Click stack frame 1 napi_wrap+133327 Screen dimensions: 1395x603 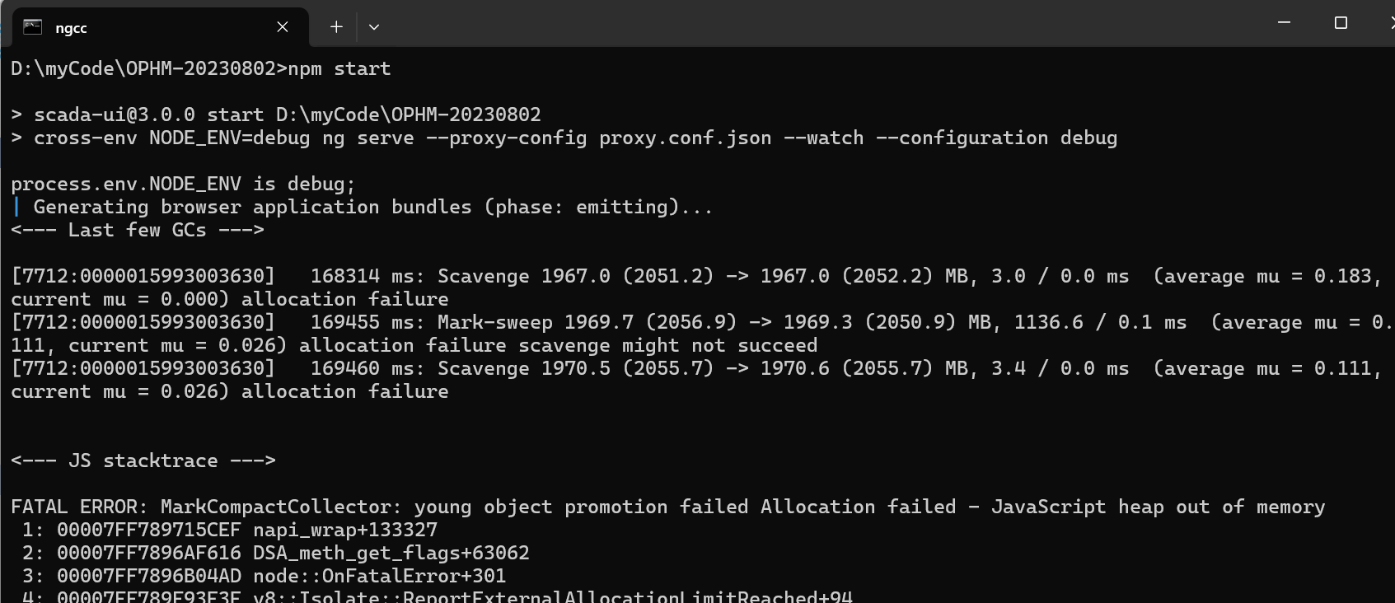231,530
